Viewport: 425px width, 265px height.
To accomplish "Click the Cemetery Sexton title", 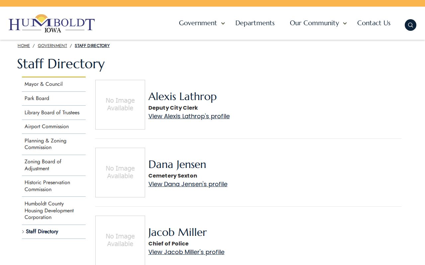I will point(173,176).
